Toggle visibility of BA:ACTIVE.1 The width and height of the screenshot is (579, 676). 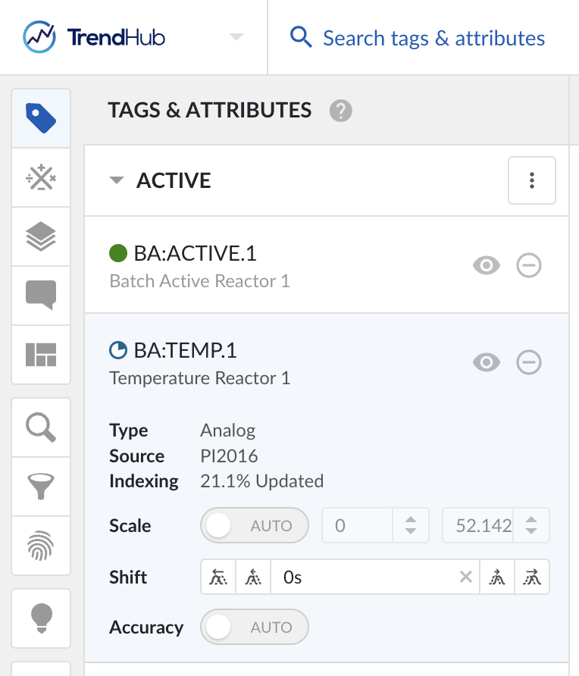coord(487,265)
